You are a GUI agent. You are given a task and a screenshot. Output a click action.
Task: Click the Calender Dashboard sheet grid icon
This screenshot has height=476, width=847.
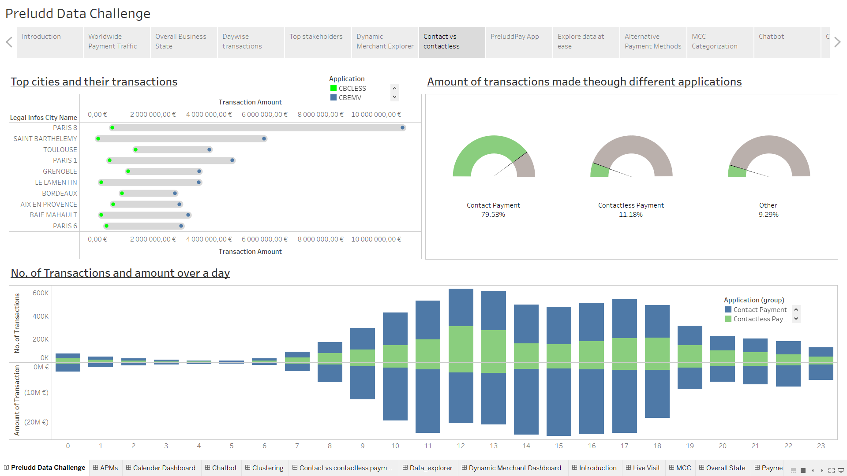[x=128, y=468]
